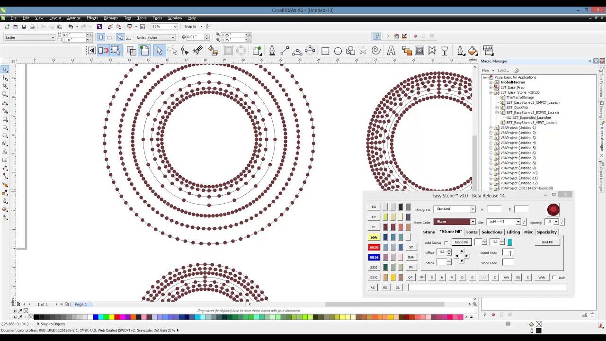Pick the black stone swatch in EG row
The image size is (606, 341).
pos(401,207)
